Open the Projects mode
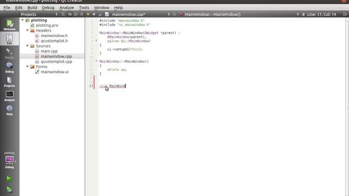This screenshot has height=196, width=349. 9,82
